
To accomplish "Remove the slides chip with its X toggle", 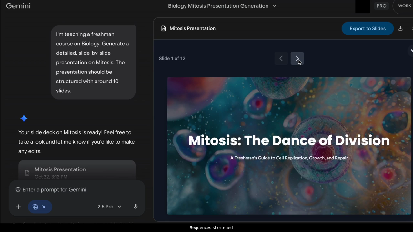I will coord(44,207).
